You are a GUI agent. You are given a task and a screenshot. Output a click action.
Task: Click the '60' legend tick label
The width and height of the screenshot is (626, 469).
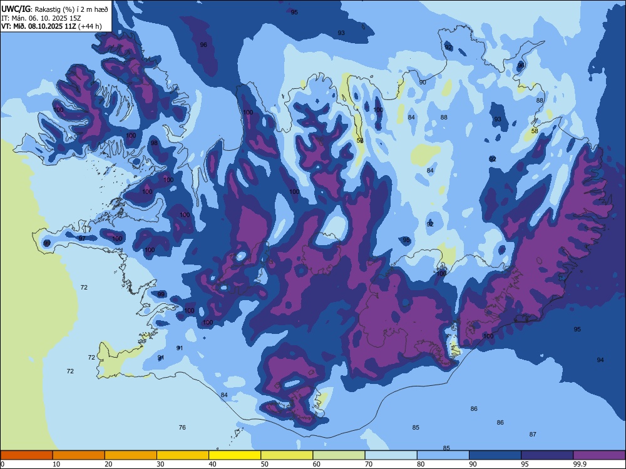point(317,464)
